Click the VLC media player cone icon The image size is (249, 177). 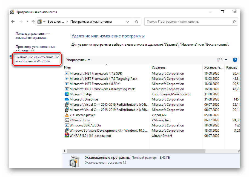pyautogui.click(x=67, y=115)
